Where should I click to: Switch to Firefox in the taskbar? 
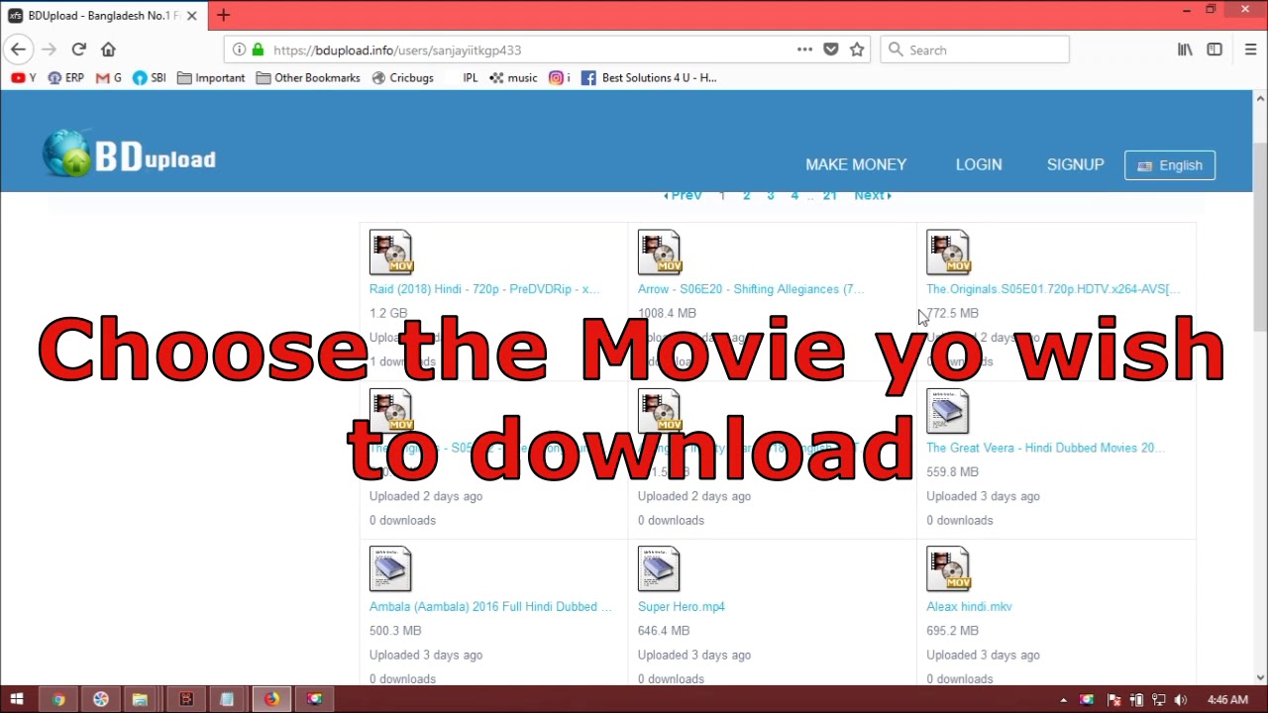(x=270, y=699)
